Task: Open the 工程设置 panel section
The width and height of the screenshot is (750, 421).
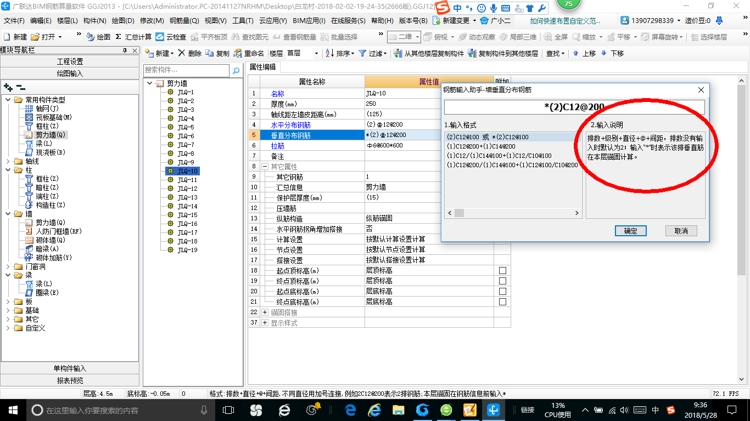Action: pyautogui.click(x=70, y=61)
